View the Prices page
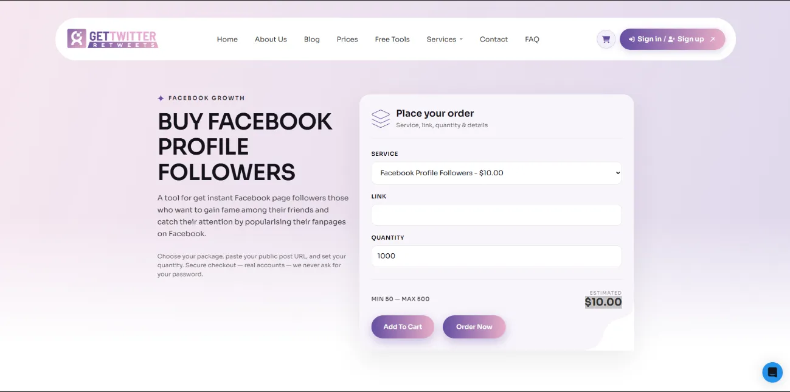790x392 pixels. pos(347,39)
